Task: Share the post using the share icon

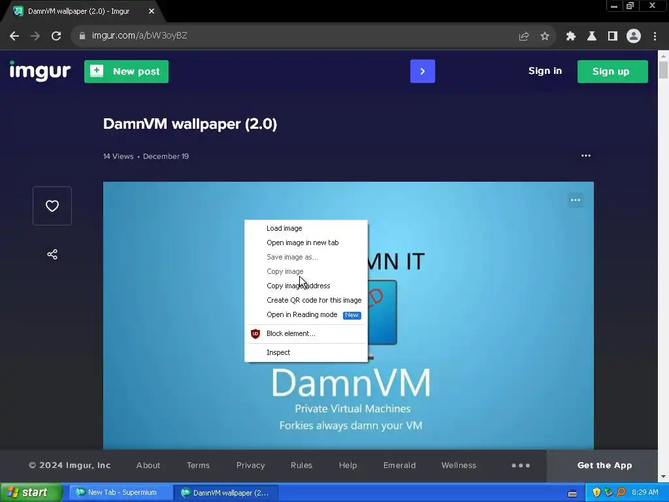Action: tap(52, 254)
